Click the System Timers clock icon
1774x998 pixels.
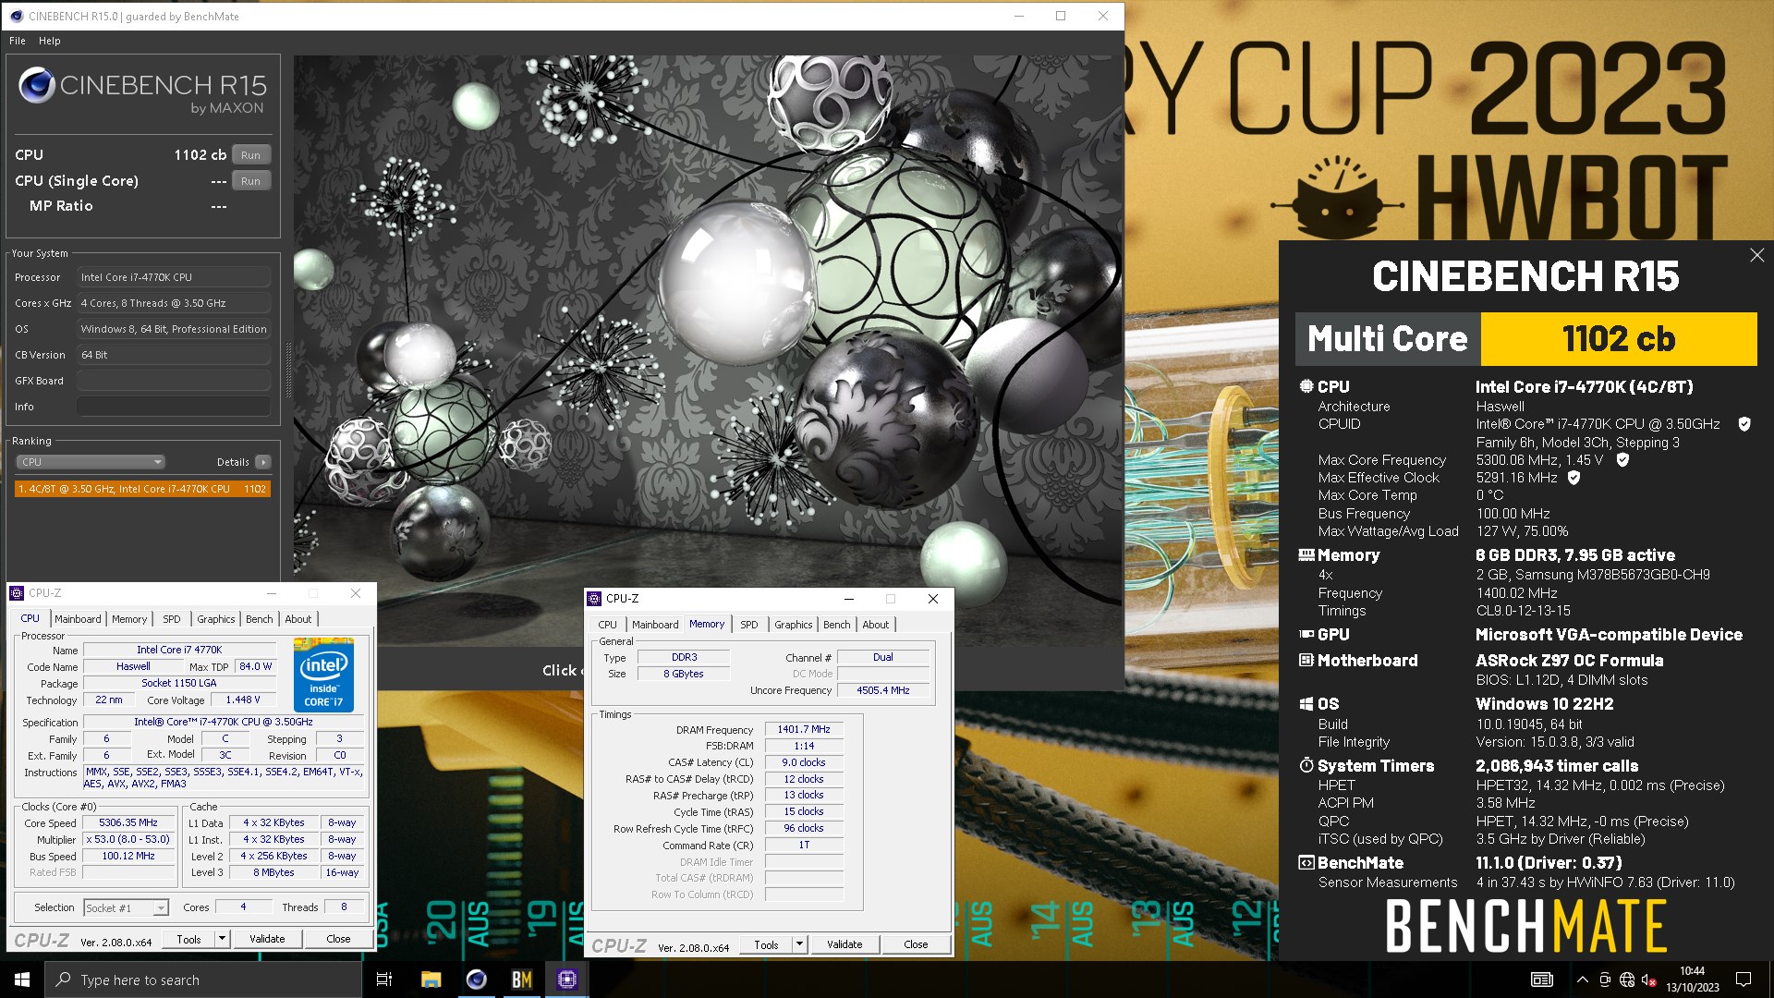coord(1306,765)
